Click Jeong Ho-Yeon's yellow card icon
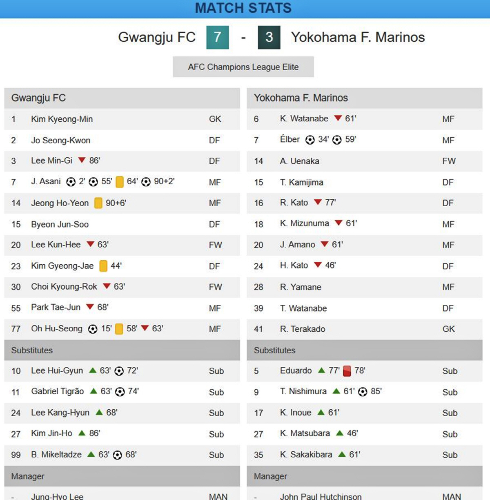This screenshot has width=490, height=500. click(x=98, y=203)
